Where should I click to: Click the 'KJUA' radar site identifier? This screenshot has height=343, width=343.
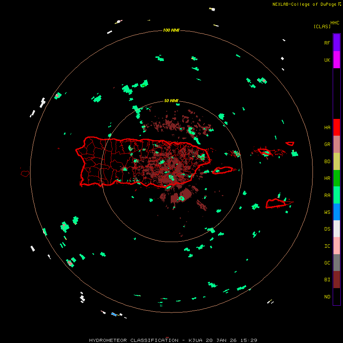point(196,340)
